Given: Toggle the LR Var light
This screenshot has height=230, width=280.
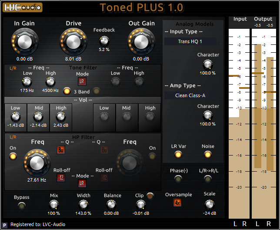Looking at the screenshot, I should pyautogui.click(x=178, y=155).
